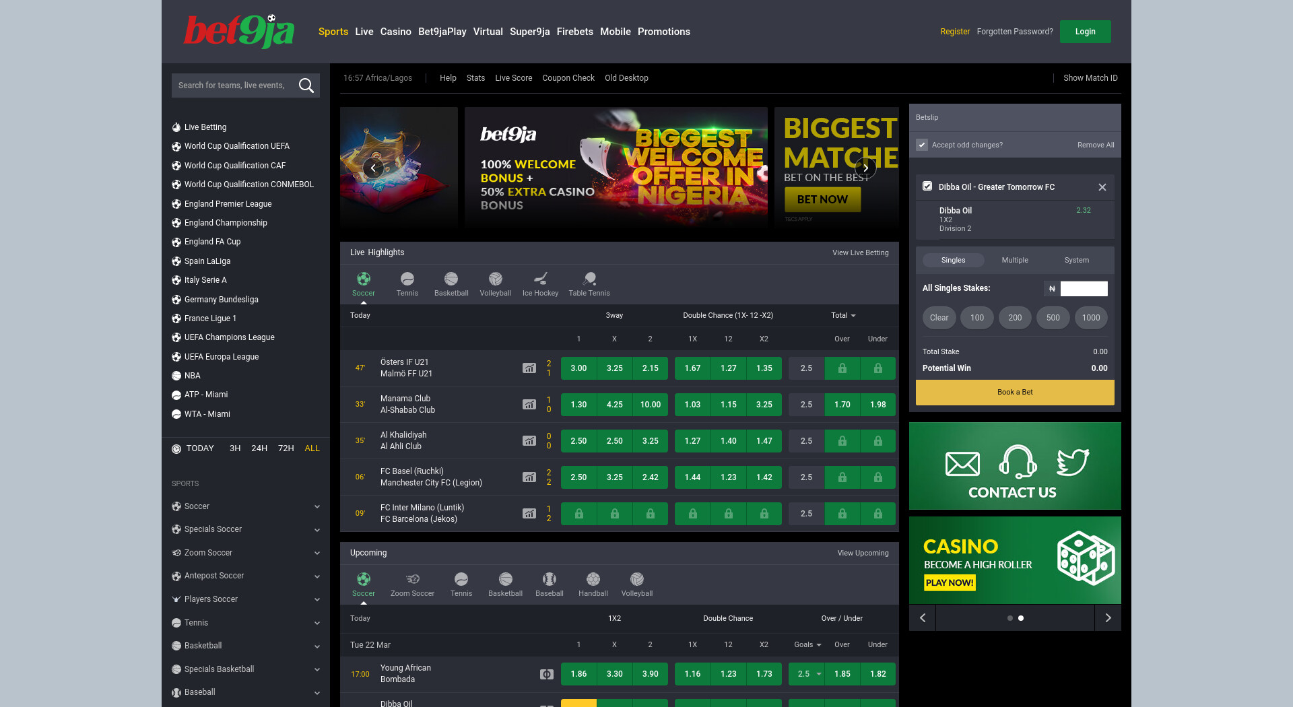Show next promo in right carousel
This screenshot has width=1293, height=707.
(1108, 617)
